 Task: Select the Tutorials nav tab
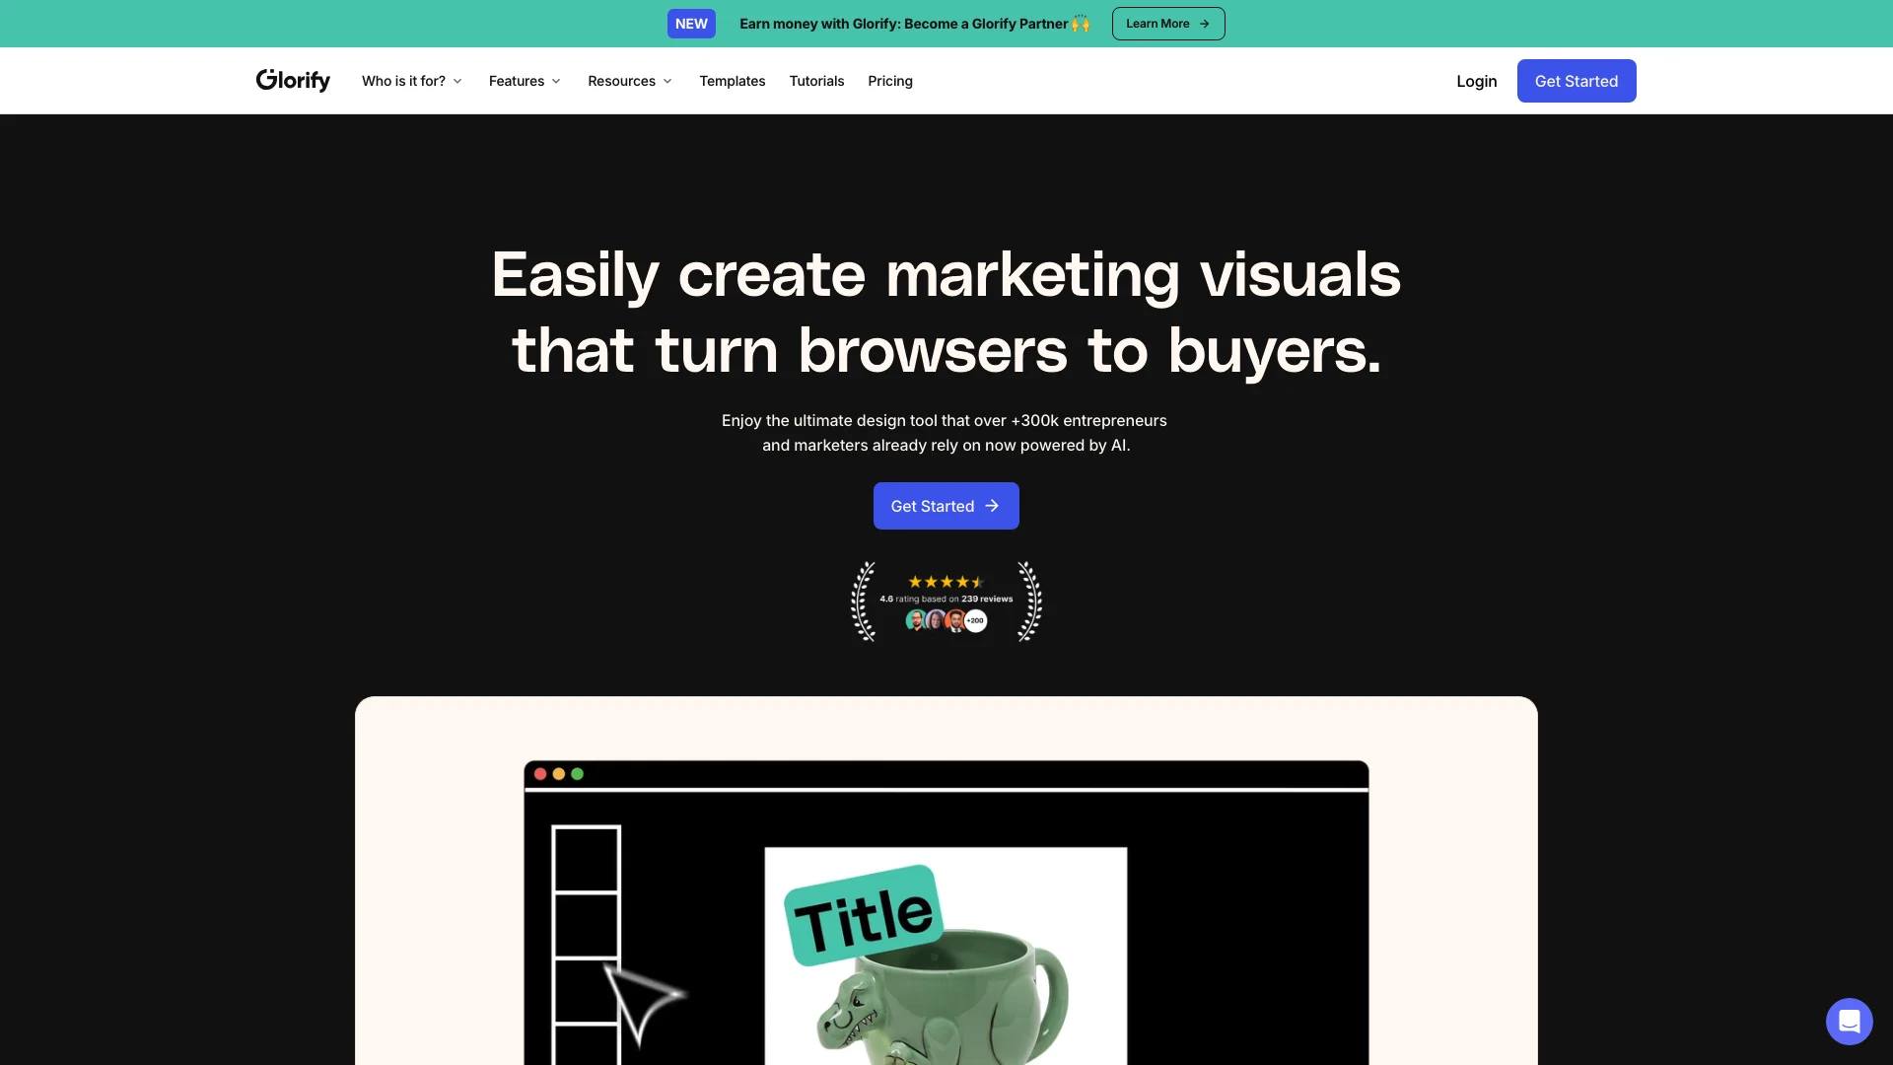pos(816,81)
